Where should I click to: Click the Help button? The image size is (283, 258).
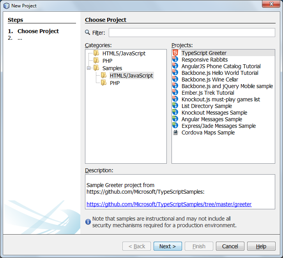261,246
